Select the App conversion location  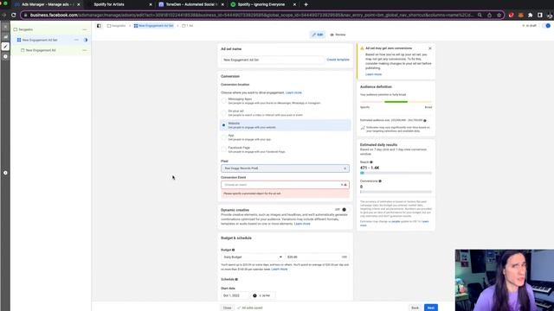click(x=223, y=137)
